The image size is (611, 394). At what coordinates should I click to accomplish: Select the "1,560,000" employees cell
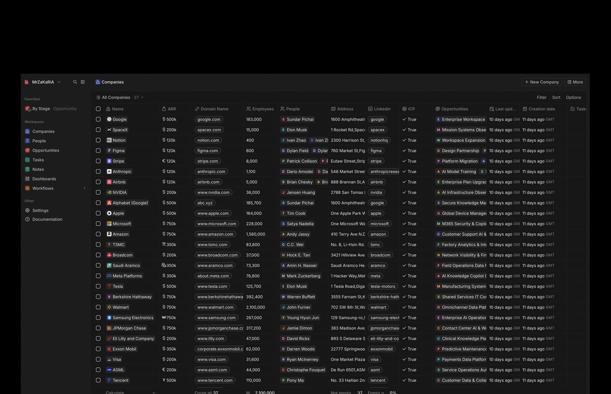click(260, 234)
